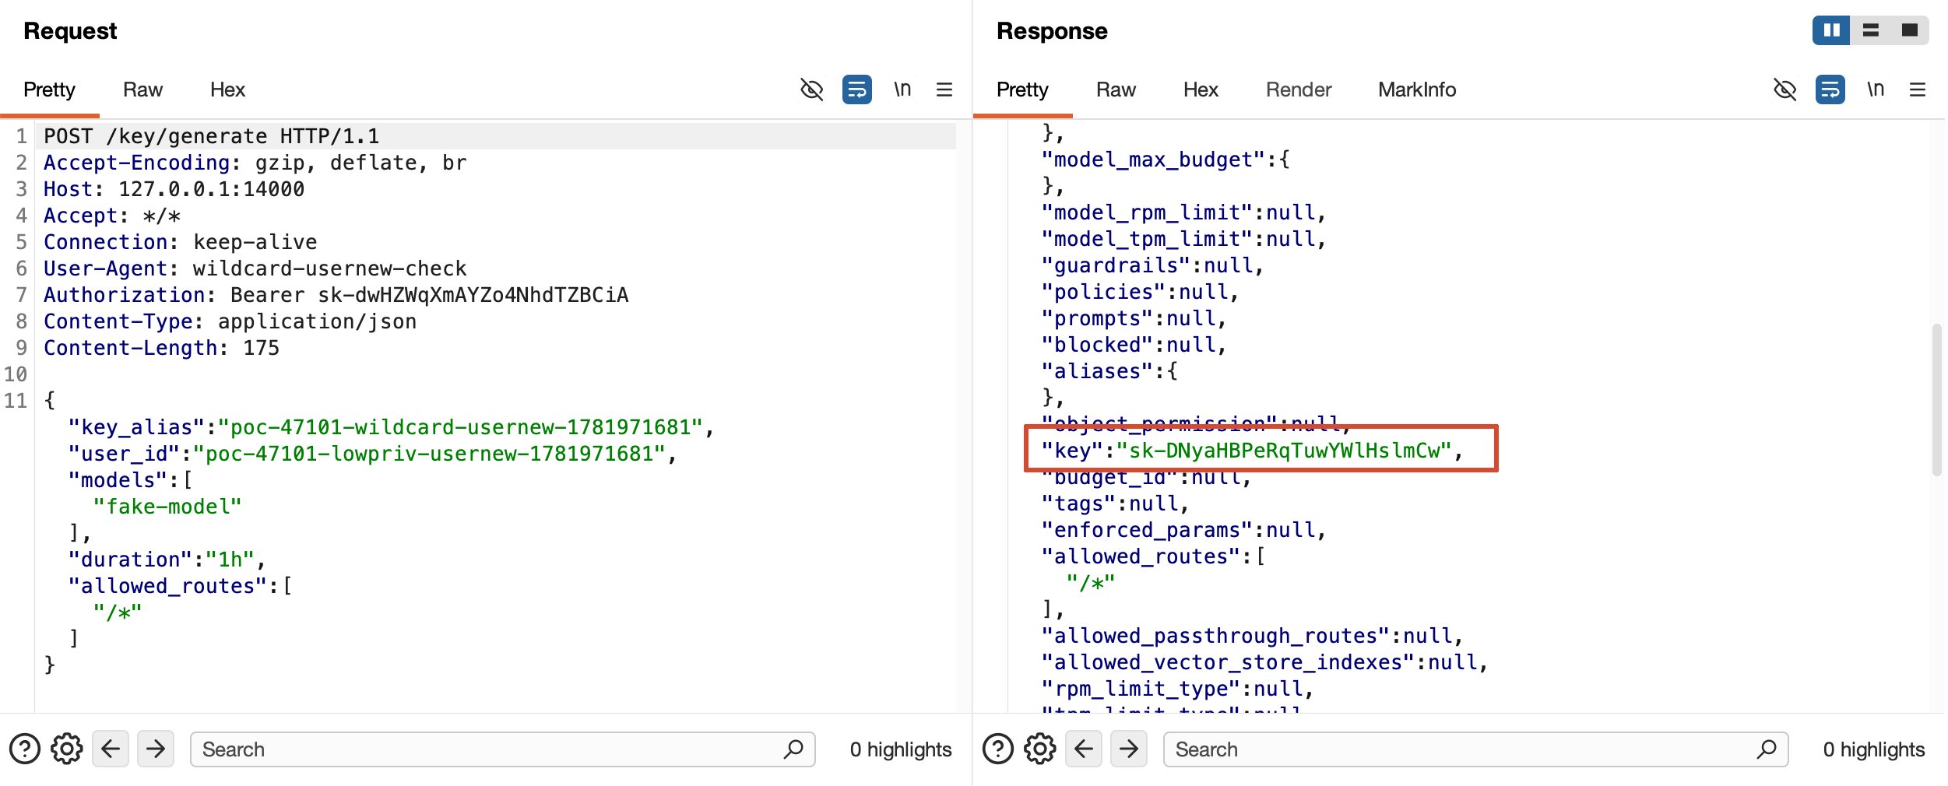
Task: Click the "key_alias" value in request body
Action: 460,427
